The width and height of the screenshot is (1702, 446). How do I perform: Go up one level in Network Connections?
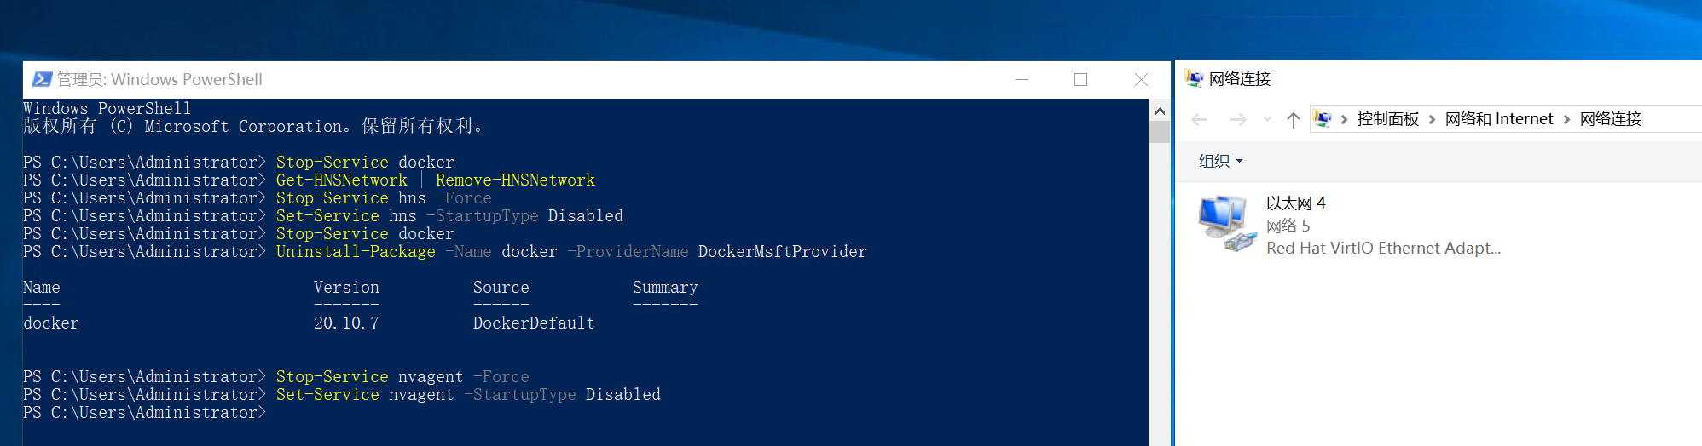1294,119
